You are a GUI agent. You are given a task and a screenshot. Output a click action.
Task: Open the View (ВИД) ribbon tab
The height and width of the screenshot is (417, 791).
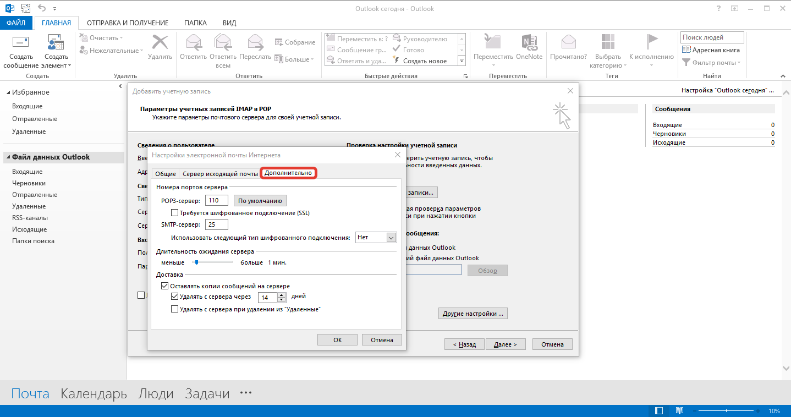pos(229,23)
